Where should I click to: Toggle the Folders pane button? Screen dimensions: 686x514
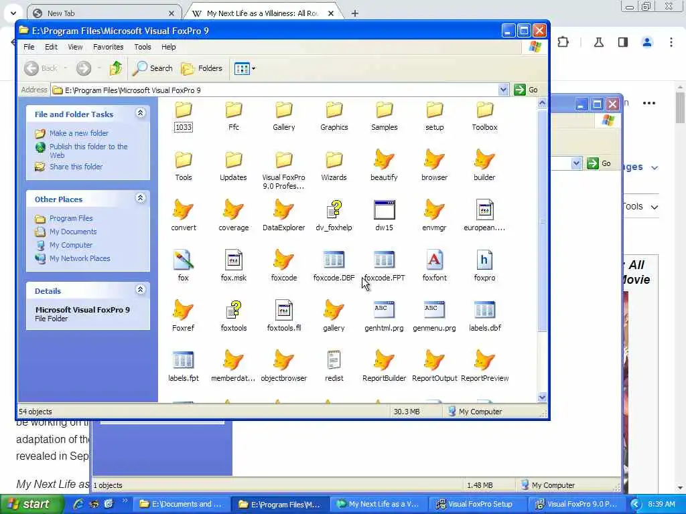click(x=202, y=68)
